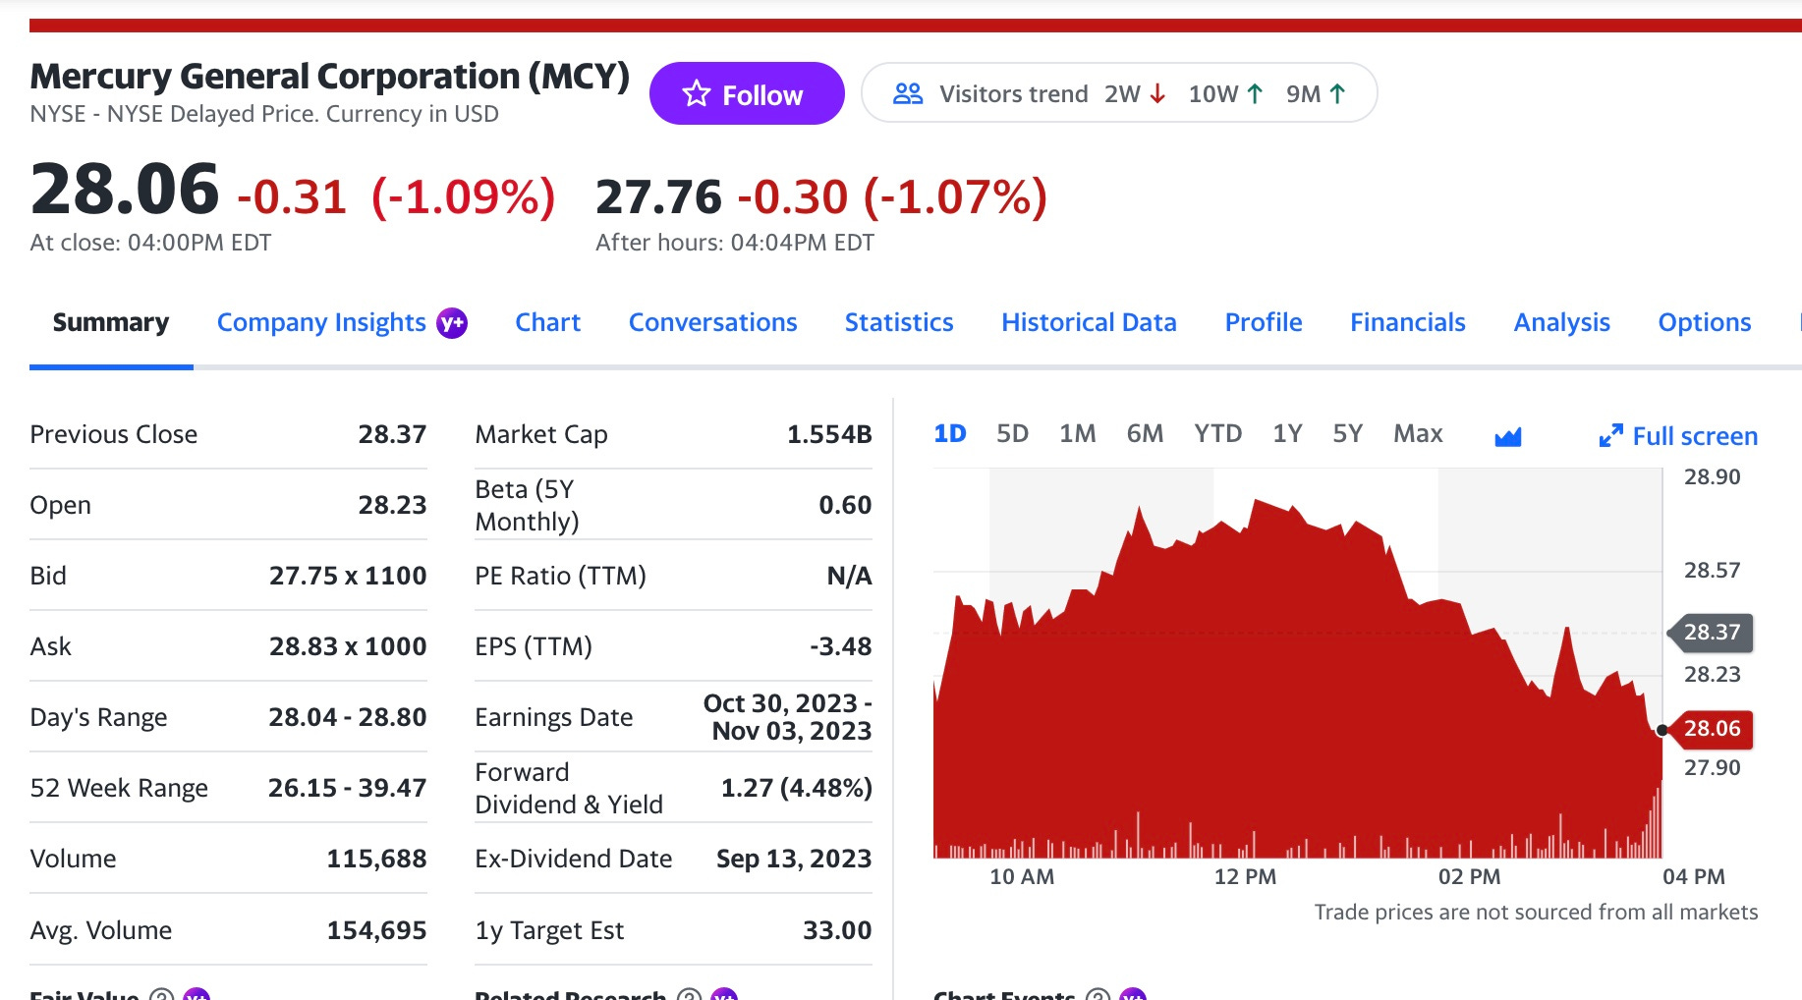Click the Volume value 115,688
This screenshot has height=1000, width=1802.
[x=376, y=859]
